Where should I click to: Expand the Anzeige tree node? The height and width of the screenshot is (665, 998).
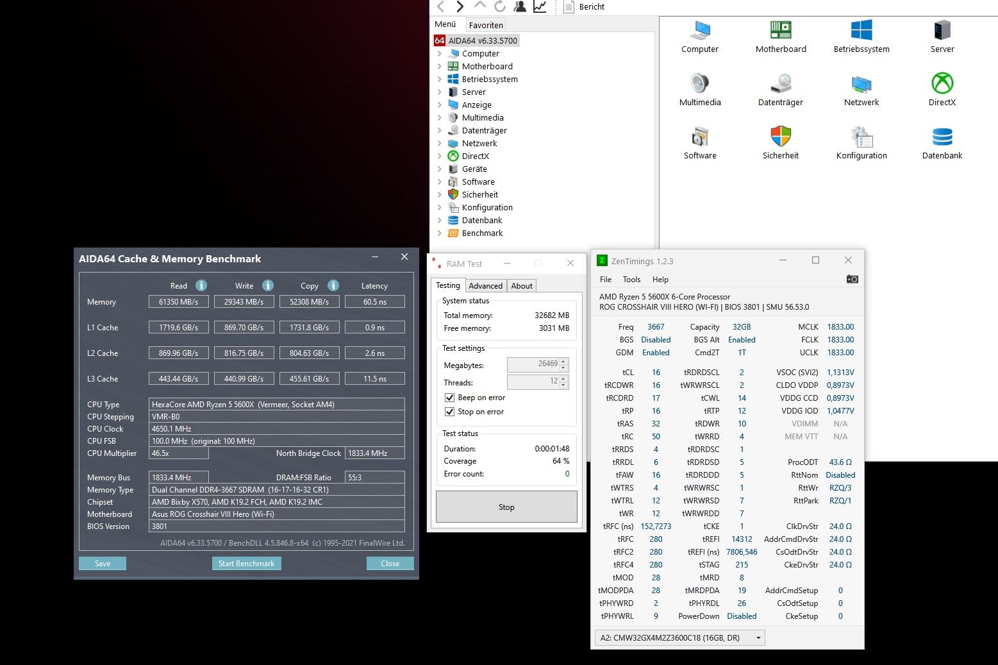coord(440,105)
